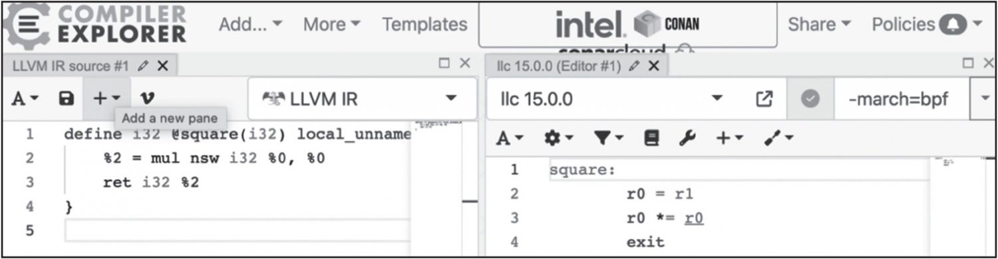Viewport: 998px width, 259px height.
Task: Click the -march=bpf compiler options field
Action: pyautogui.click(x=902, y=99)
